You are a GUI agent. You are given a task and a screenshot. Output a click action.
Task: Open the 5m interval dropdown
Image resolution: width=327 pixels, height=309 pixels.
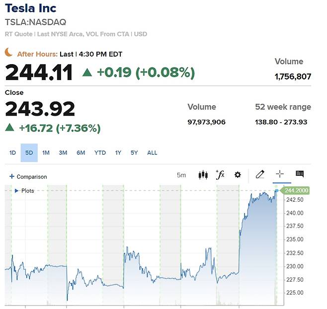click(181, 175)
